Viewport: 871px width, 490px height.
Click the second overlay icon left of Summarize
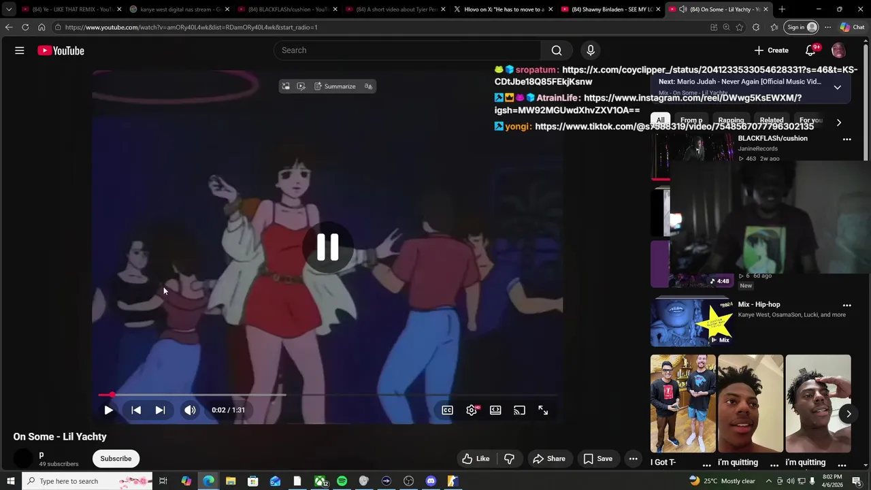[x=301, y=86]
